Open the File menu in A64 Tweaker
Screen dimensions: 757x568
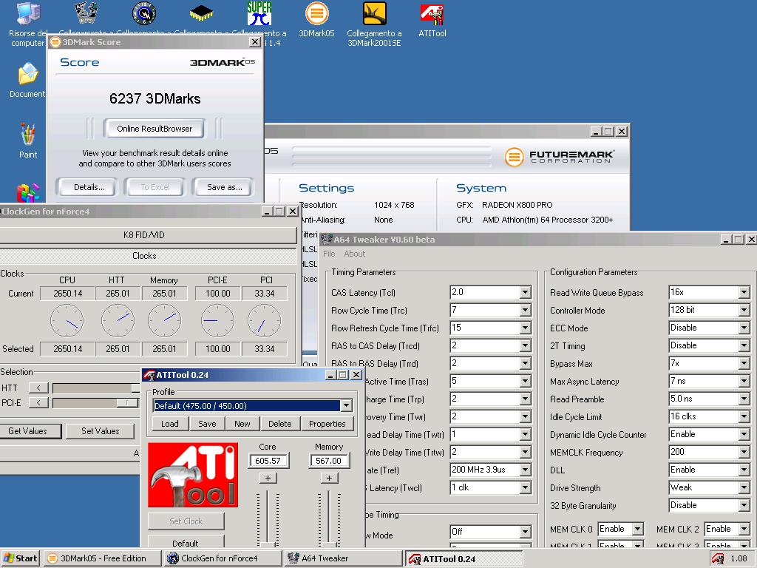pyautogui.click(x=329, y=254)
